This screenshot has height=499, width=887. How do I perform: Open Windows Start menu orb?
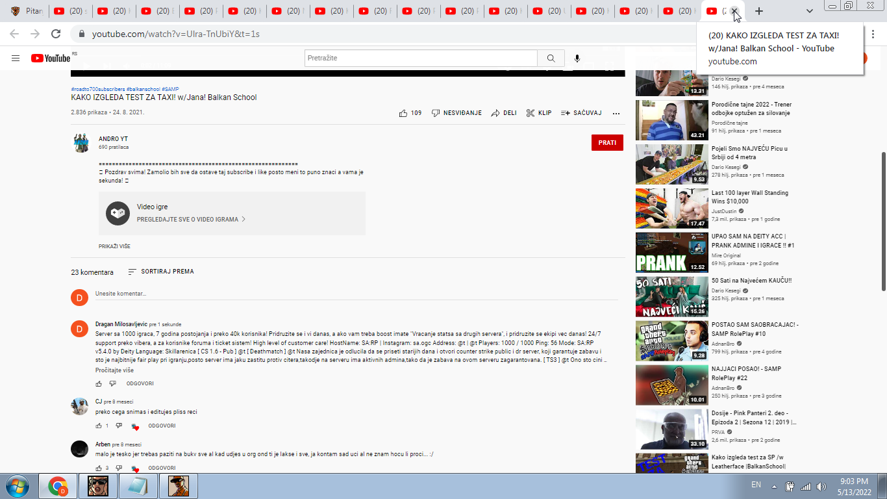(x=18, y=486)
